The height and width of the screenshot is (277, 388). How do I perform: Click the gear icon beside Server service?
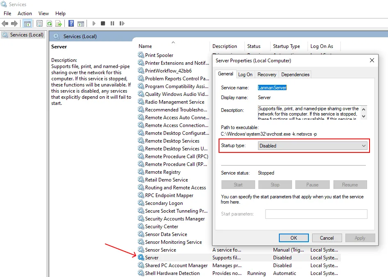pyautogui.click(x=141, y=257)
